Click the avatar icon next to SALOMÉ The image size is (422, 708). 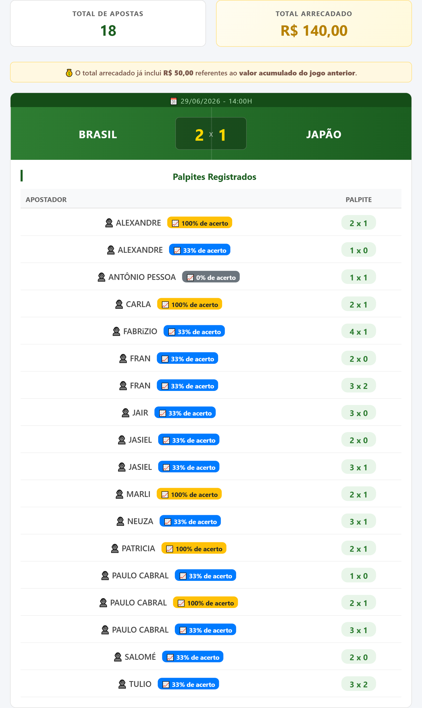pos(118,657)
